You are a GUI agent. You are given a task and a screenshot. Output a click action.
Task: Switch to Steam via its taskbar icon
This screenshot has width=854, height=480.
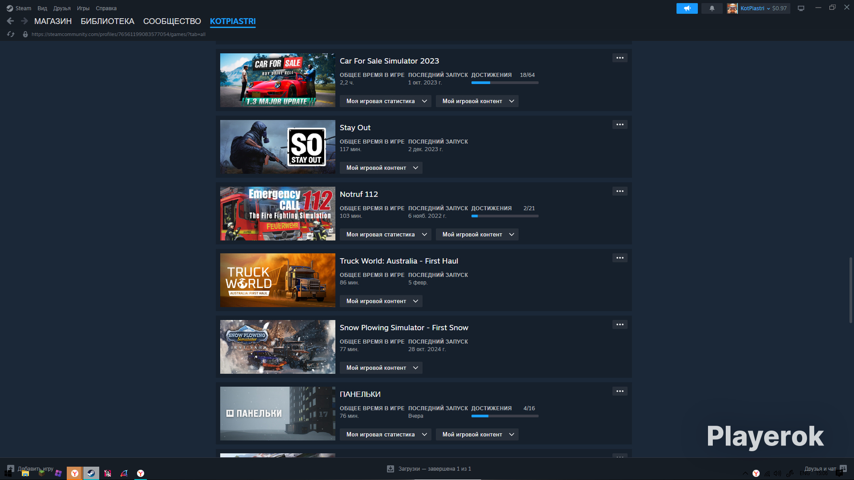pos(91,473)
